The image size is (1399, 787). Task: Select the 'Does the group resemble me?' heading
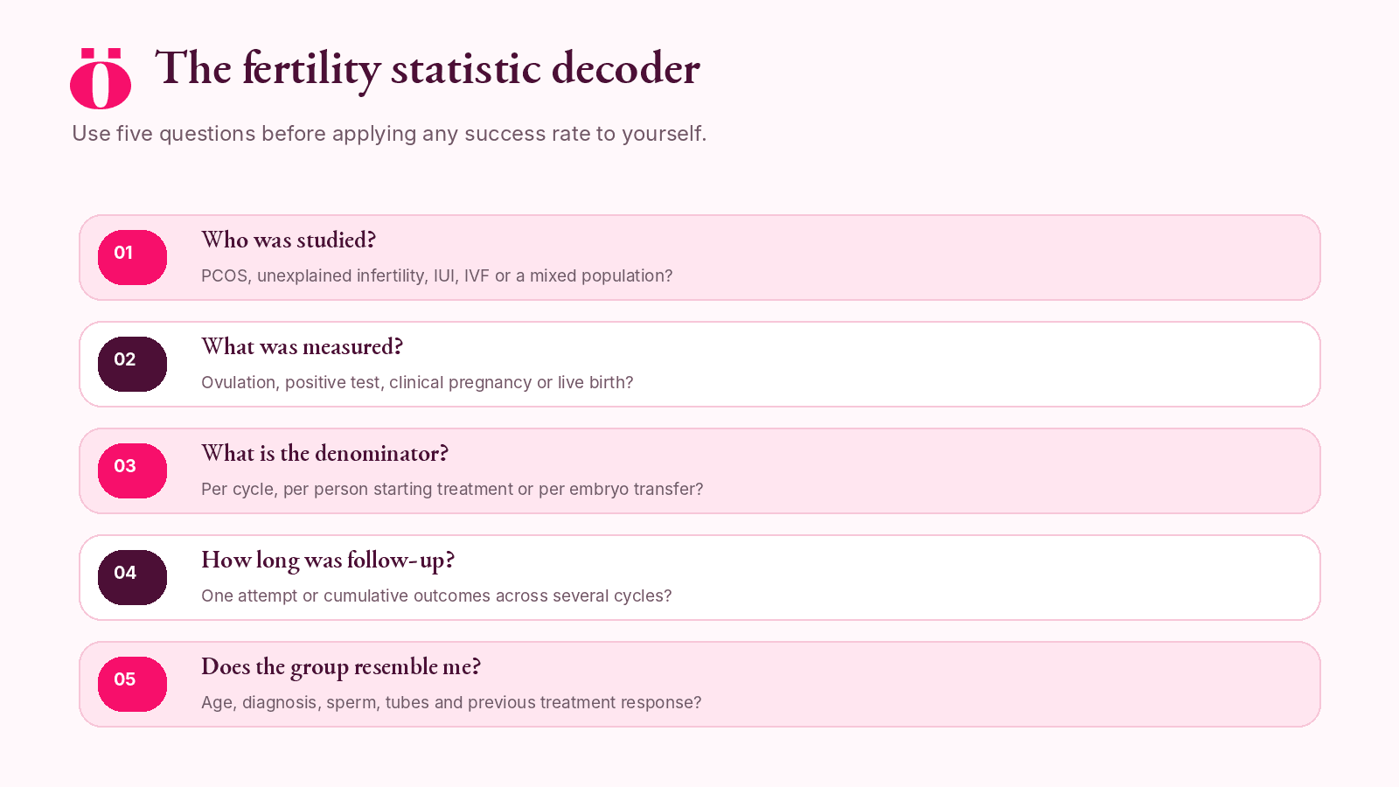click(x=341, y=667)
